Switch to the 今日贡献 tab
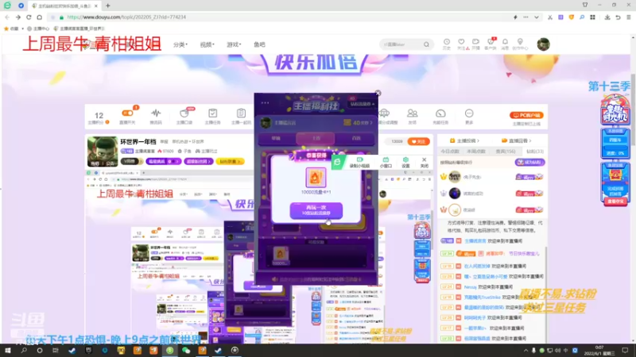The height and width of the screenshot is (357, 636). [450, 152]
